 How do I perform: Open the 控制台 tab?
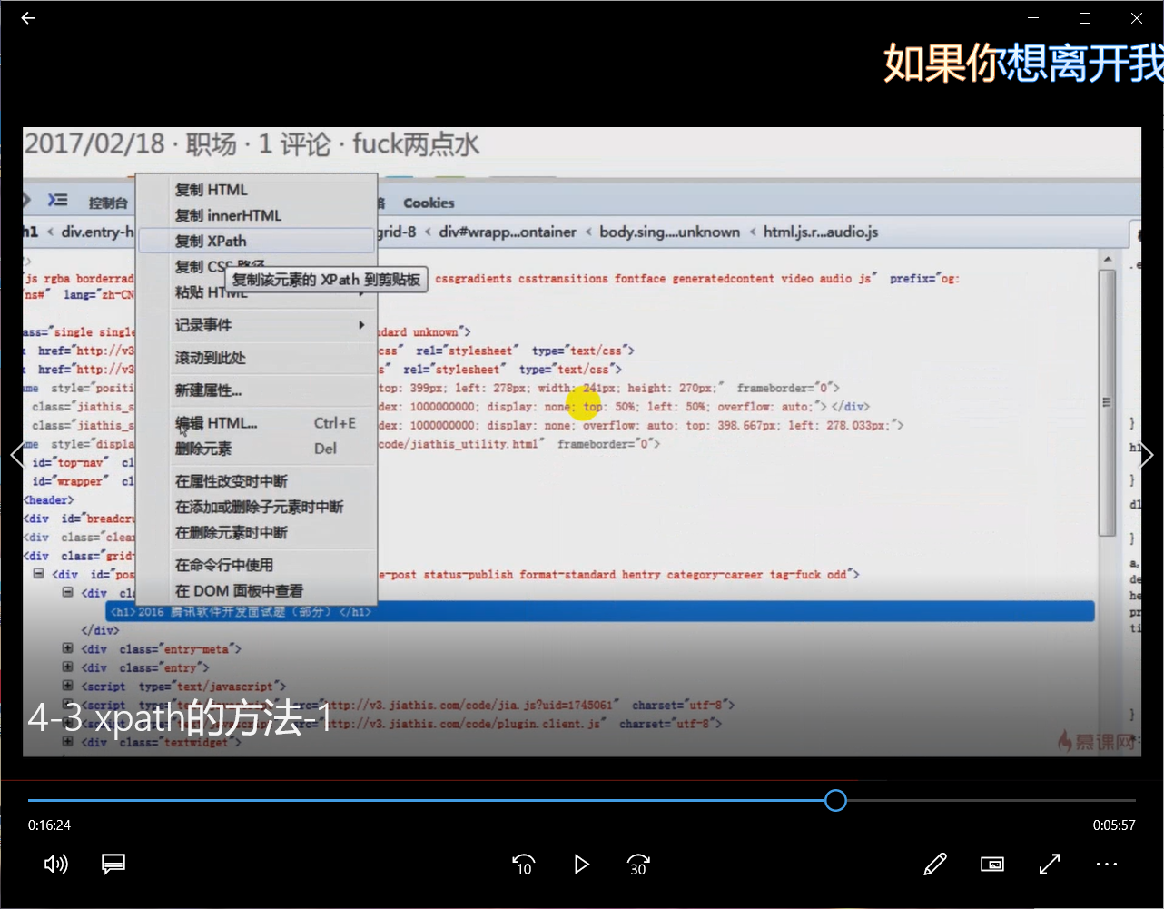click(108, 203)
